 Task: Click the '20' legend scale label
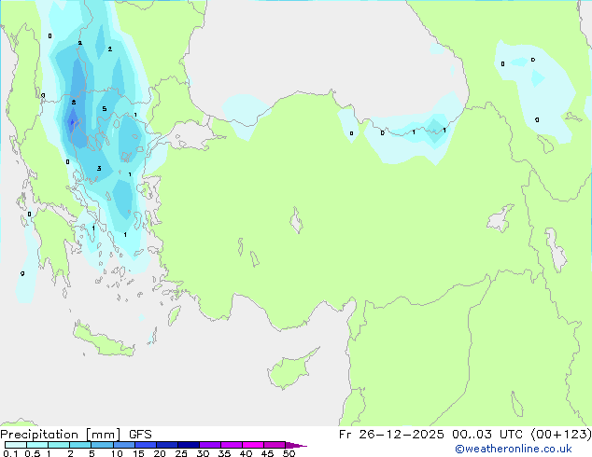pos(160,453)
